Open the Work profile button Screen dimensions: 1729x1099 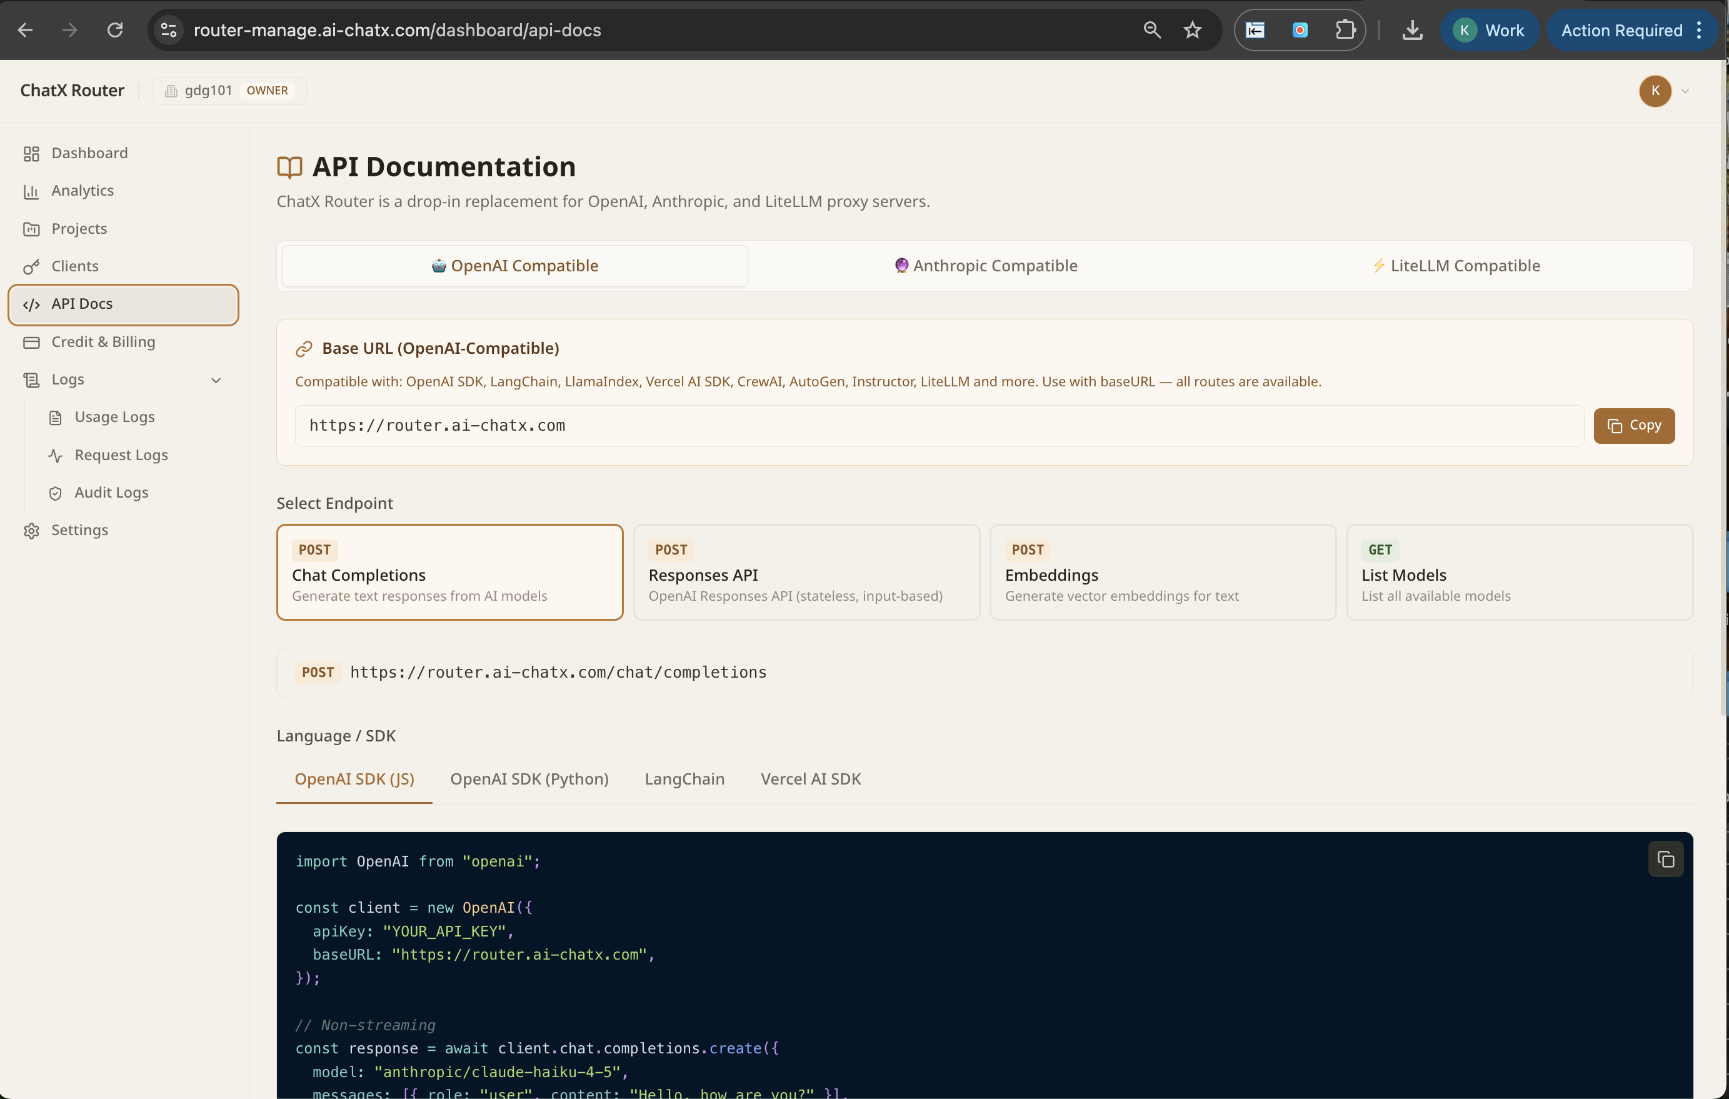point(1489,30)
